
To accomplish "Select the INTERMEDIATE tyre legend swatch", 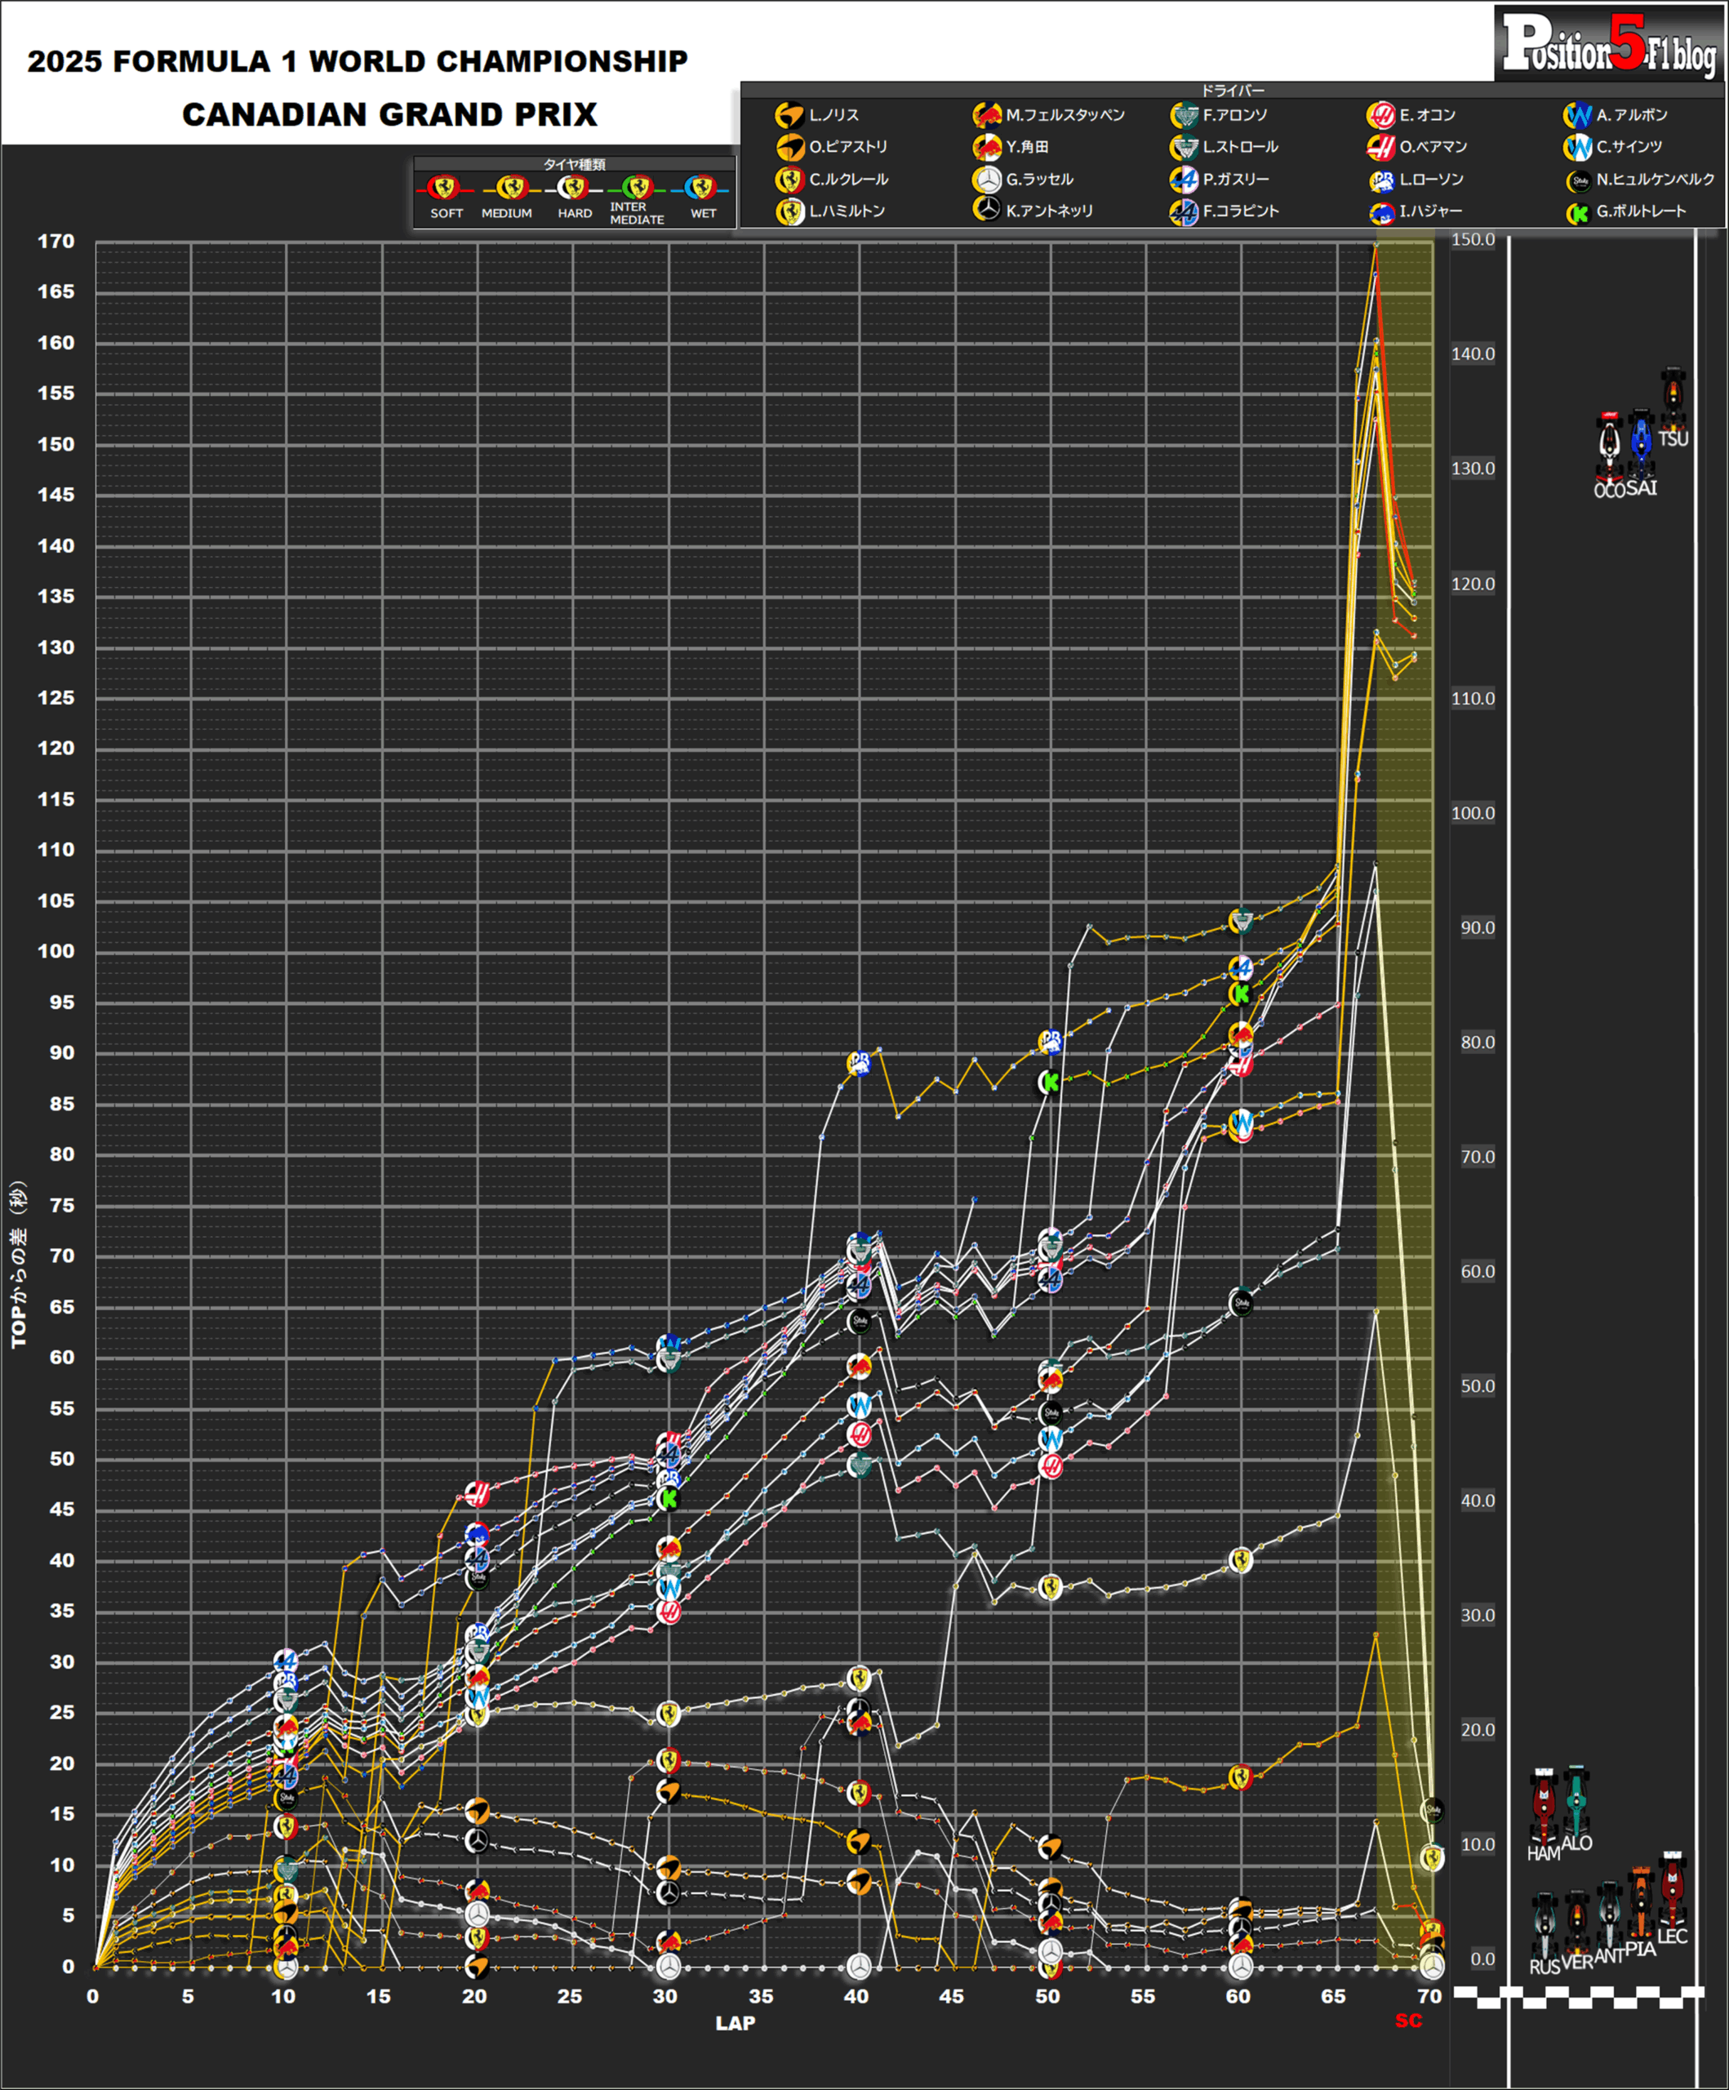I will 637,188.
